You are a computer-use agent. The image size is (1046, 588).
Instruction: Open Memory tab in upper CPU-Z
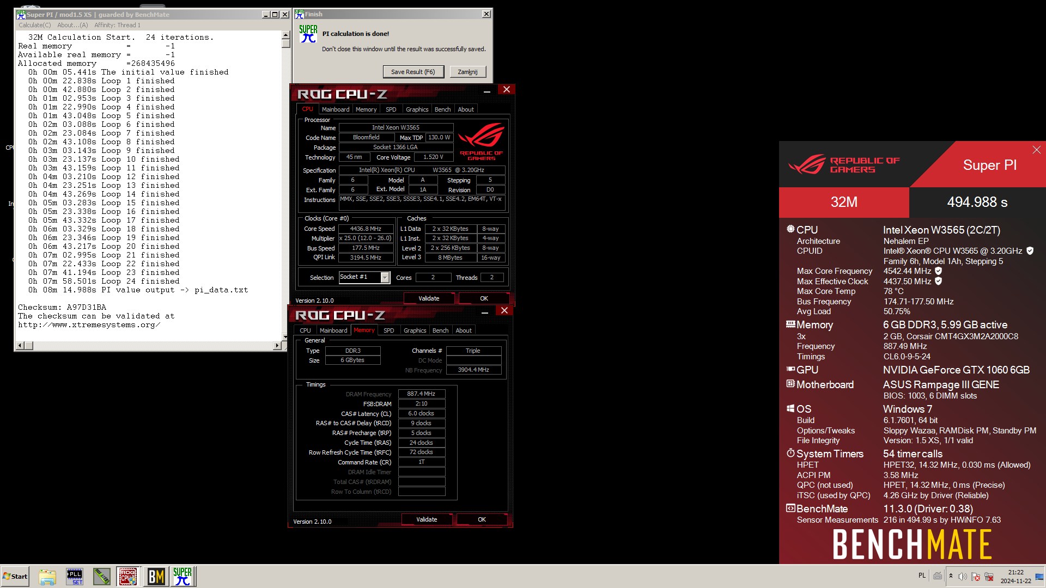[x=366, y=109]
